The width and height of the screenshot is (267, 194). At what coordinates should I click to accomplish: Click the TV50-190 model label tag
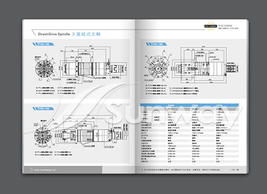[x=156, y=44]
